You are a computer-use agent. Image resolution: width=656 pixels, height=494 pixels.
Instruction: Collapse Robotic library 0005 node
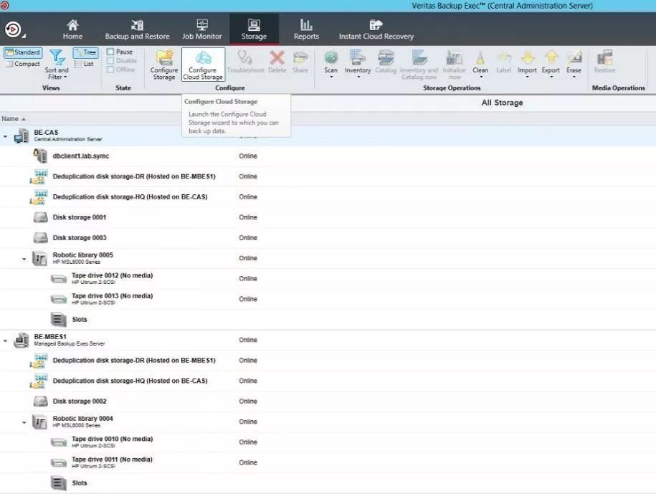tap(24, 259)
